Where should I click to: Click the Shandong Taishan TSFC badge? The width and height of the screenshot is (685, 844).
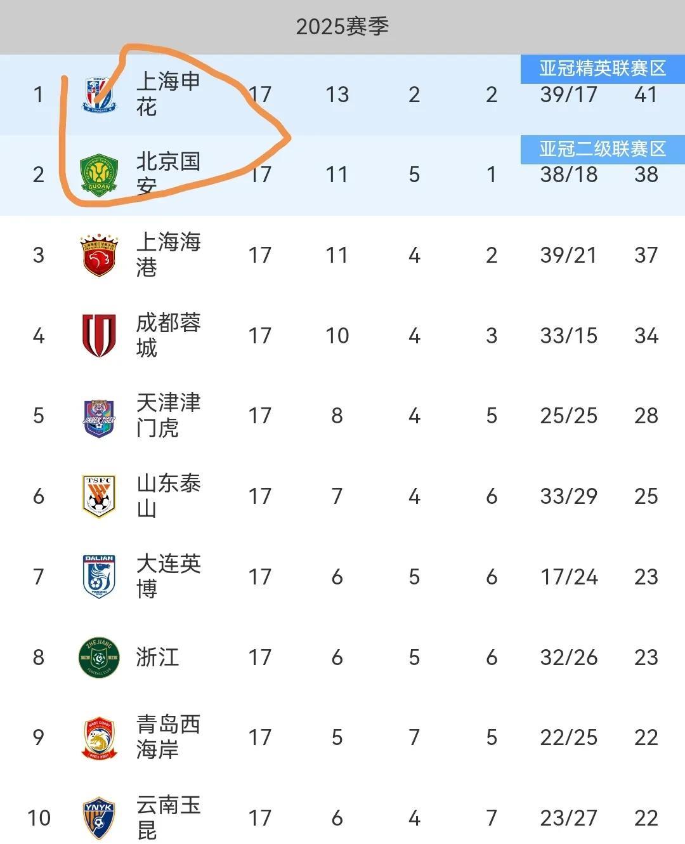click(100, 496)
